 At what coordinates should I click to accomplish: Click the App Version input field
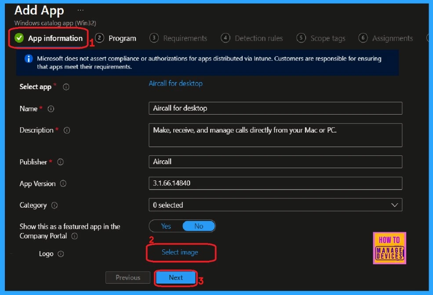click(x=275, y=183)
